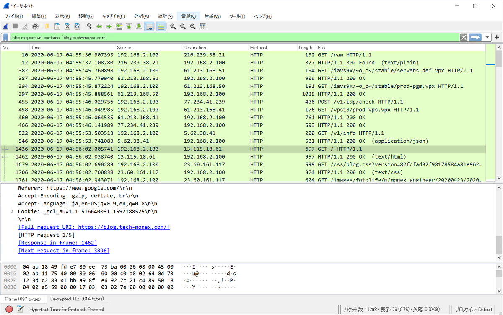Click the find packet magnifier icon

pyautogui.click(x=89, y=26)
